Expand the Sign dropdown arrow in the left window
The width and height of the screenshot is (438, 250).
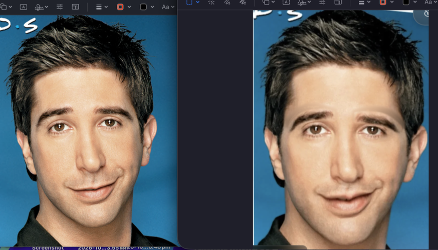click(47, 7)
